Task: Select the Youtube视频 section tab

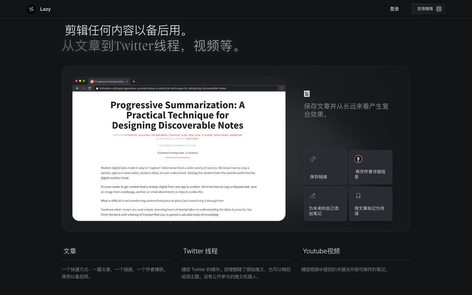Action: click(322, 251)
